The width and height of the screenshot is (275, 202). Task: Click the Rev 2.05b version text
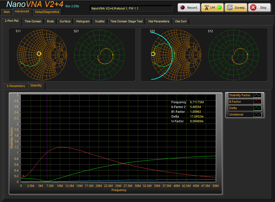pyautogui.click(x=72, y=6)
